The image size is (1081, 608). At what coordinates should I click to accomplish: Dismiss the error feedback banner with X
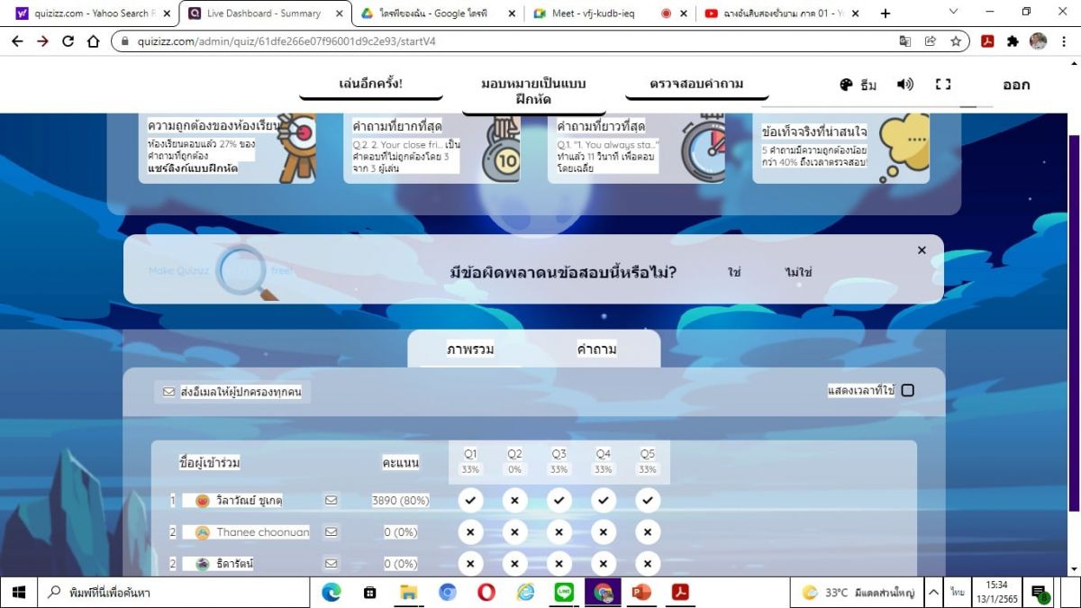[x=922, y=250]
